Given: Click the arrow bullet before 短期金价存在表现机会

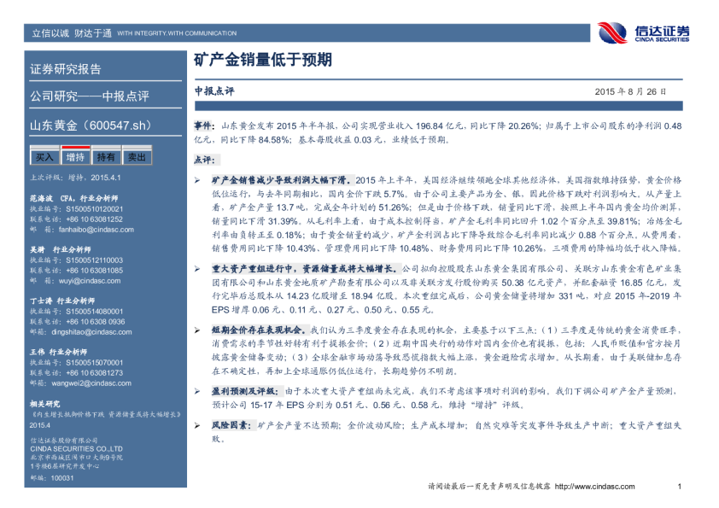Looking at the screenshot, I should pos(197,329).
